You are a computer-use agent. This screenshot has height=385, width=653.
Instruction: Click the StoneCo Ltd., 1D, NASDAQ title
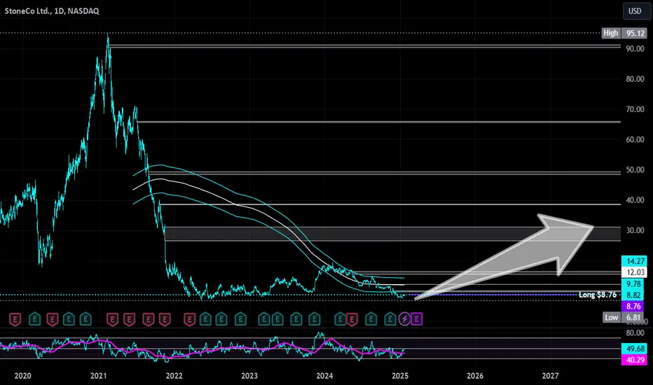52,11
